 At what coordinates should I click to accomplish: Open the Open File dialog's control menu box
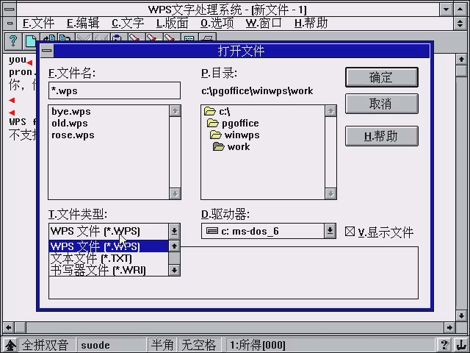[47, 51]
